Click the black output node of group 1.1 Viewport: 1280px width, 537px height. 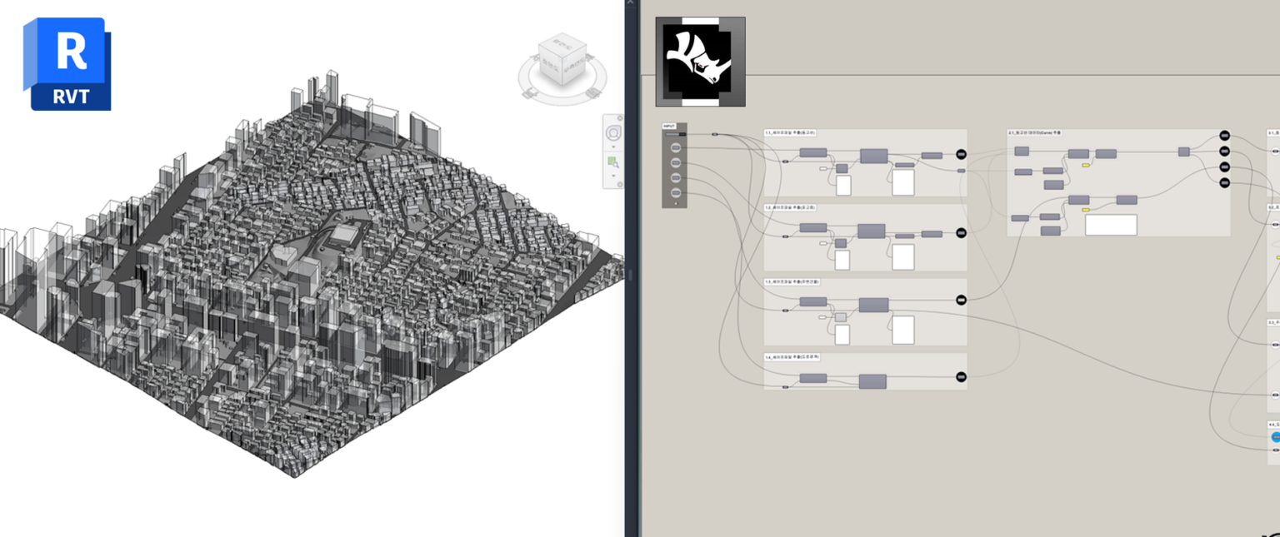961,154
